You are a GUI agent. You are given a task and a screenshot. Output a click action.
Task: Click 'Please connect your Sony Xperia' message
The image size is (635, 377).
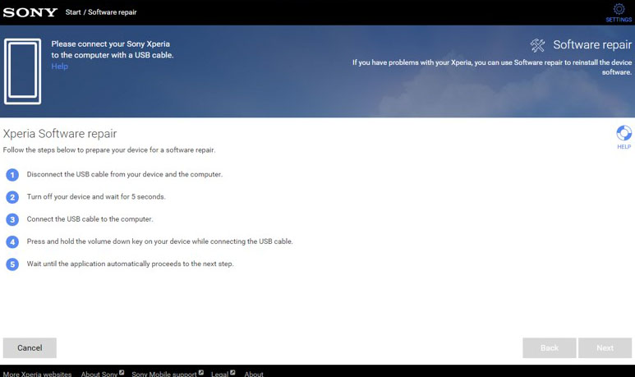click(113, 49)
